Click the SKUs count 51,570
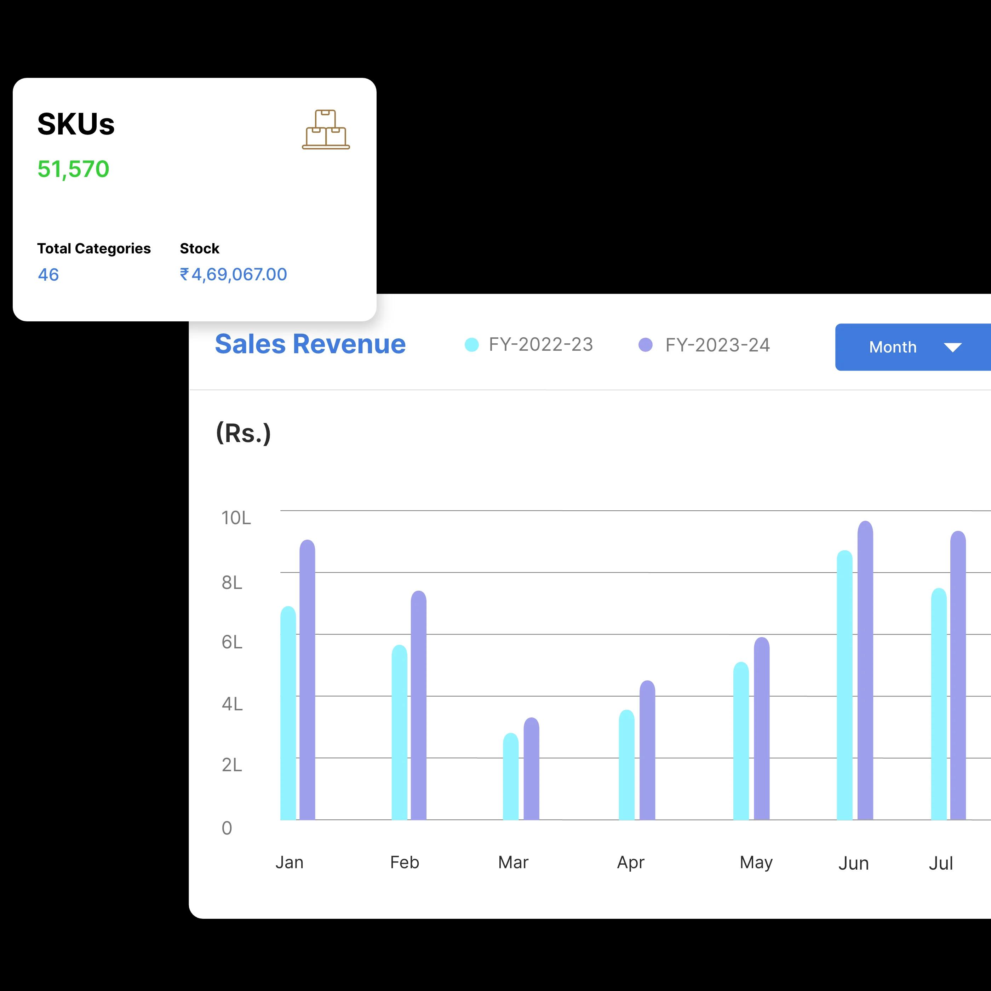 pyautogui.click(x=73, y=169)
